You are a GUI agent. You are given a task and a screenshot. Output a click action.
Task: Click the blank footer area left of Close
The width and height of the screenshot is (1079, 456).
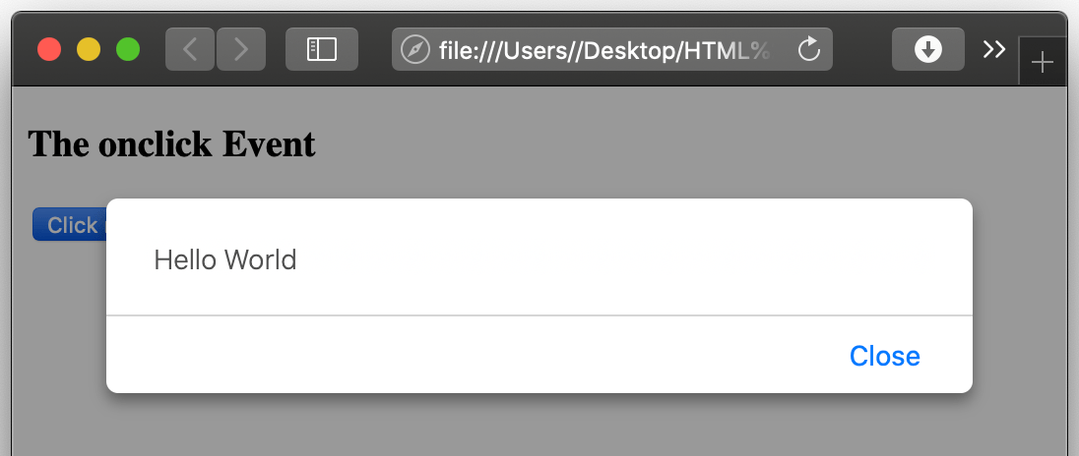click(x=475, y=356)
